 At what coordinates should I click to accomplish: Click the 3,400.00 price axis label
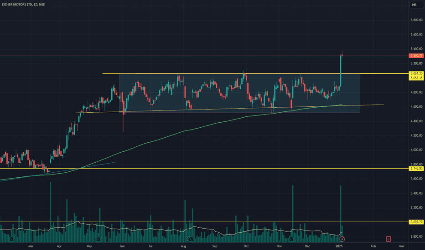(416, 193)
